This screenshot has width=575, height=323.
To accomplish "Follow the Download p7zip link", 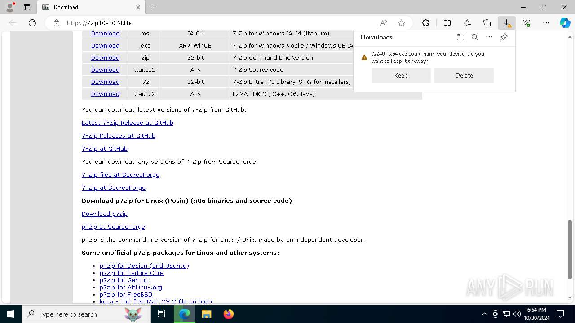I will pyautogui.click(x=105, y=214).
